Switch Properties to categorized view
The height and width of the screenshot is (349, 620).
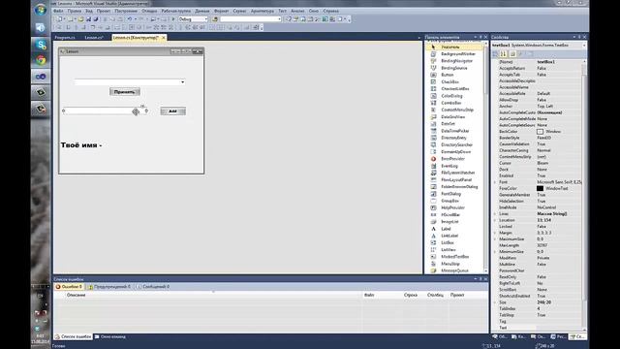pyautogui.click(x=495, y=54)
